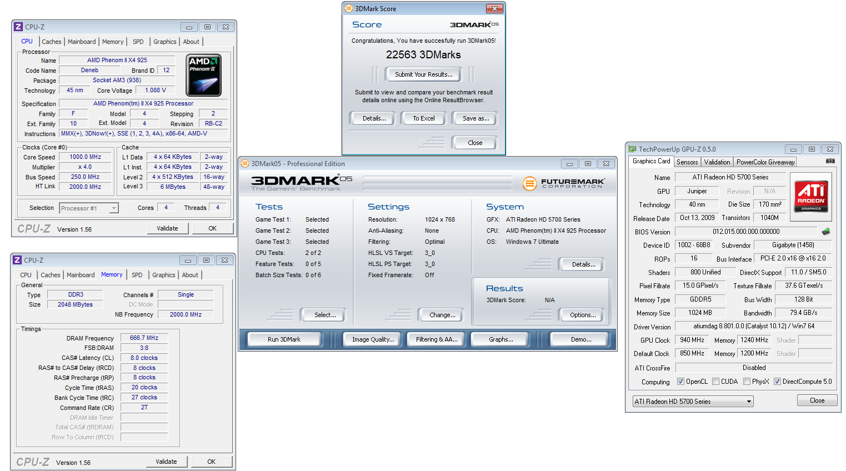
Task: Click the 22563 3DMarks score text
Action: point(423,54)
